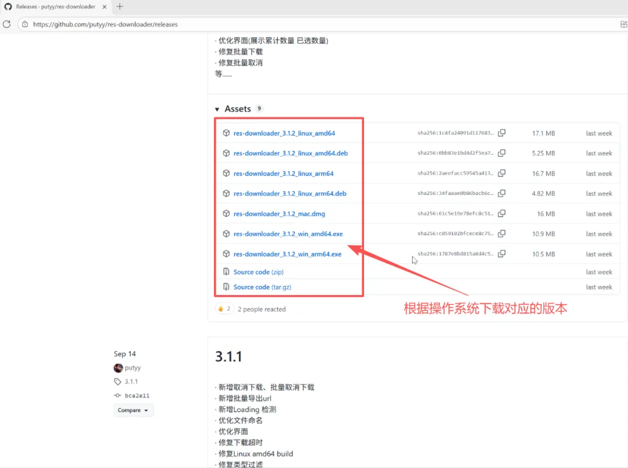Click the package icon beside mac.dmg
628x468 pixels.
pyautogui.click(x=226, y=214)
